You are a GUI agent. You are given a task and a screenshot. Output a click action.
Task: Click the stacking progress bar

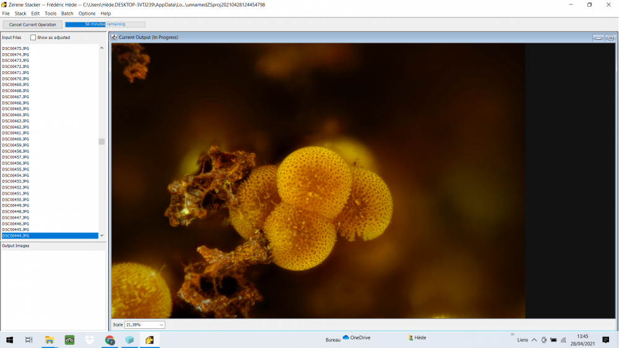[105, 25]
